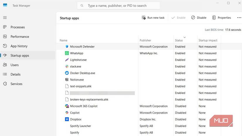Select the text-snippets.ahk row name

tap(81, 86)
